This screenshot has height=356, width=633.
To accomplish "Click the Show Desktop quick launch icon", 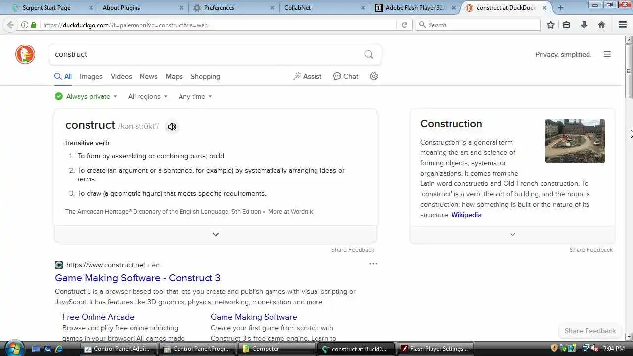I will [36, 349].
